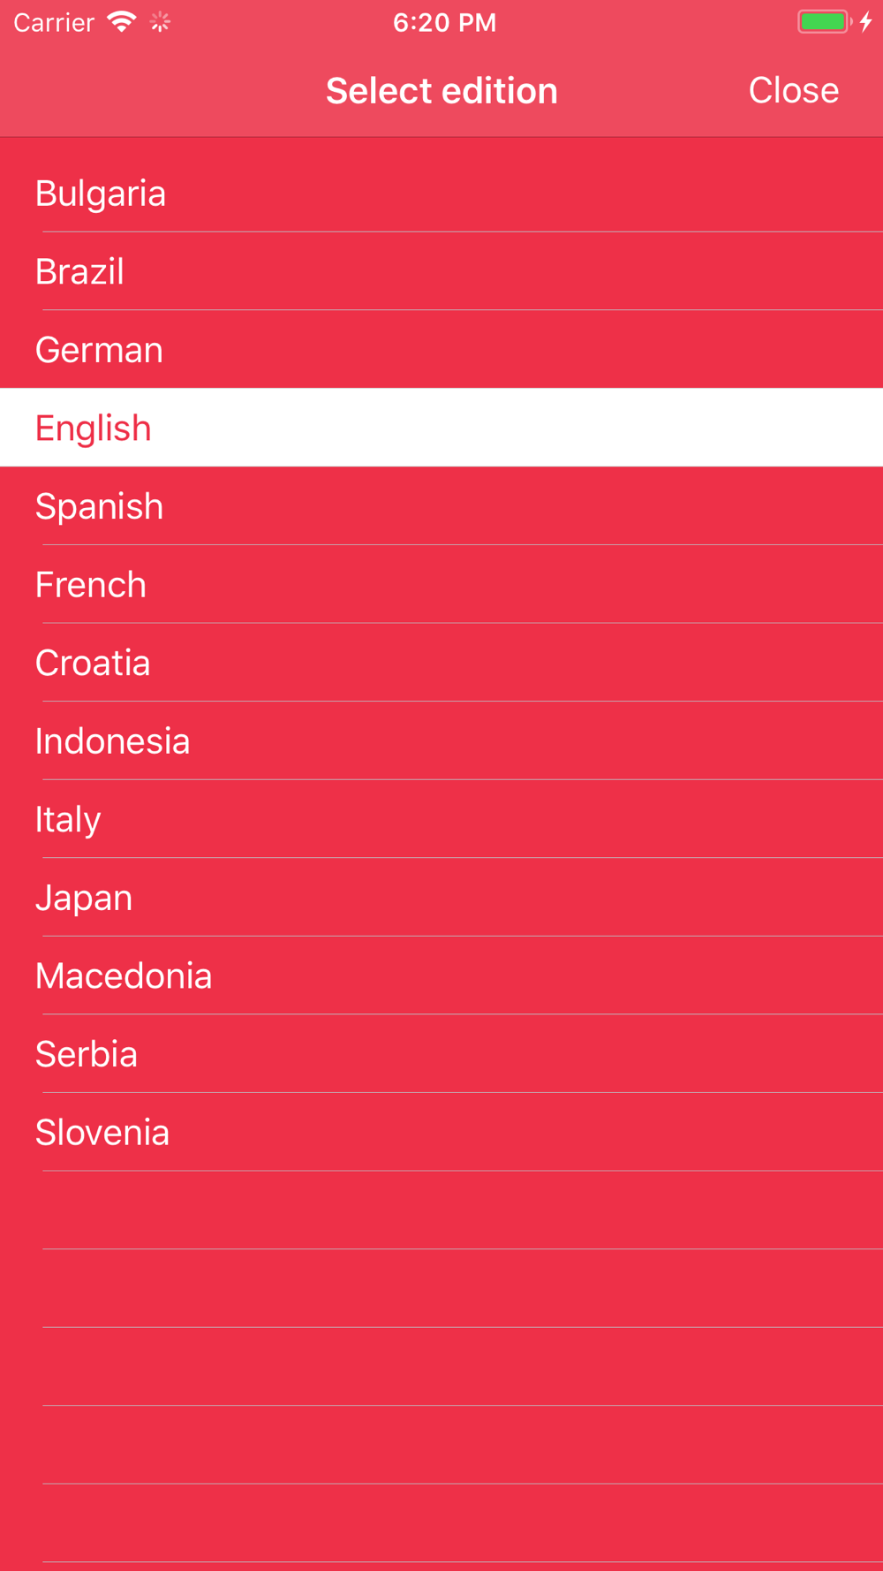
Task: Tap the loading spinner in status bar
Action: (160, 22)
